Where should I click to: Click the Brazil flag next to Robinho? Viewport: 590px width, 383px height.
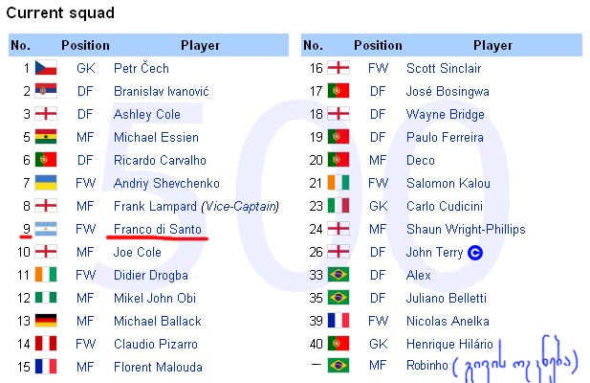coord(339,366)
